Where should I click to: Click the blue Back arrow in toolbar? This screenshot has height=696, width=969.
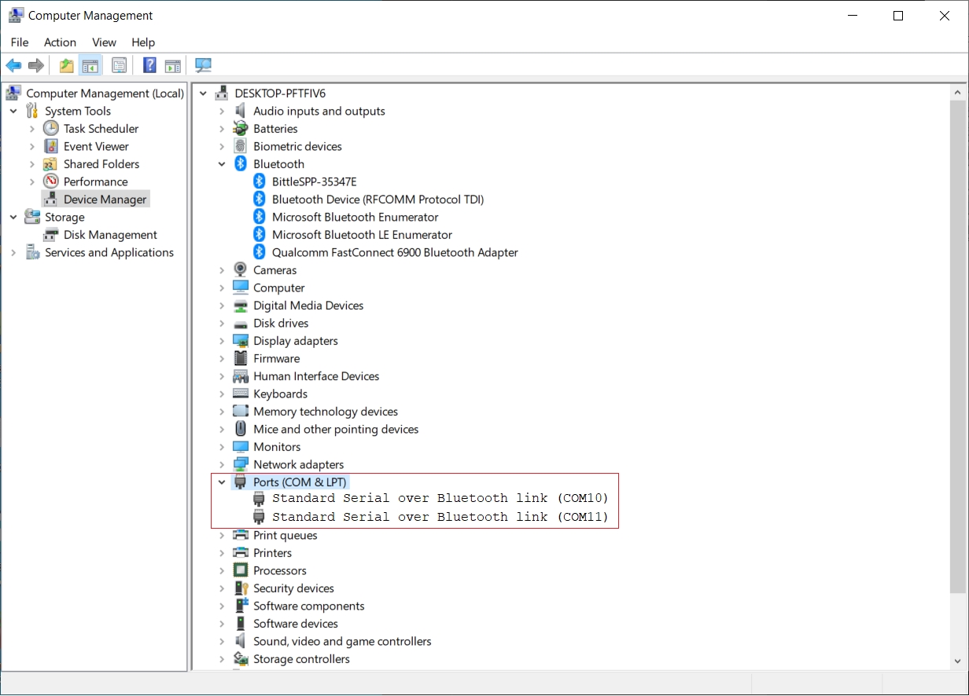(13, 65)
